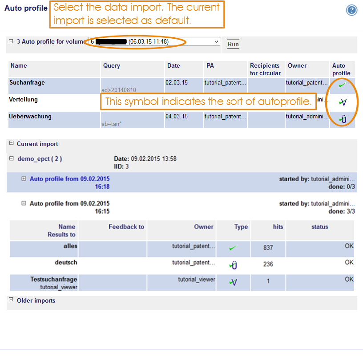
Task: Click the Ü icon in Ueberwachung row
Action: click(x=343, y=119)
